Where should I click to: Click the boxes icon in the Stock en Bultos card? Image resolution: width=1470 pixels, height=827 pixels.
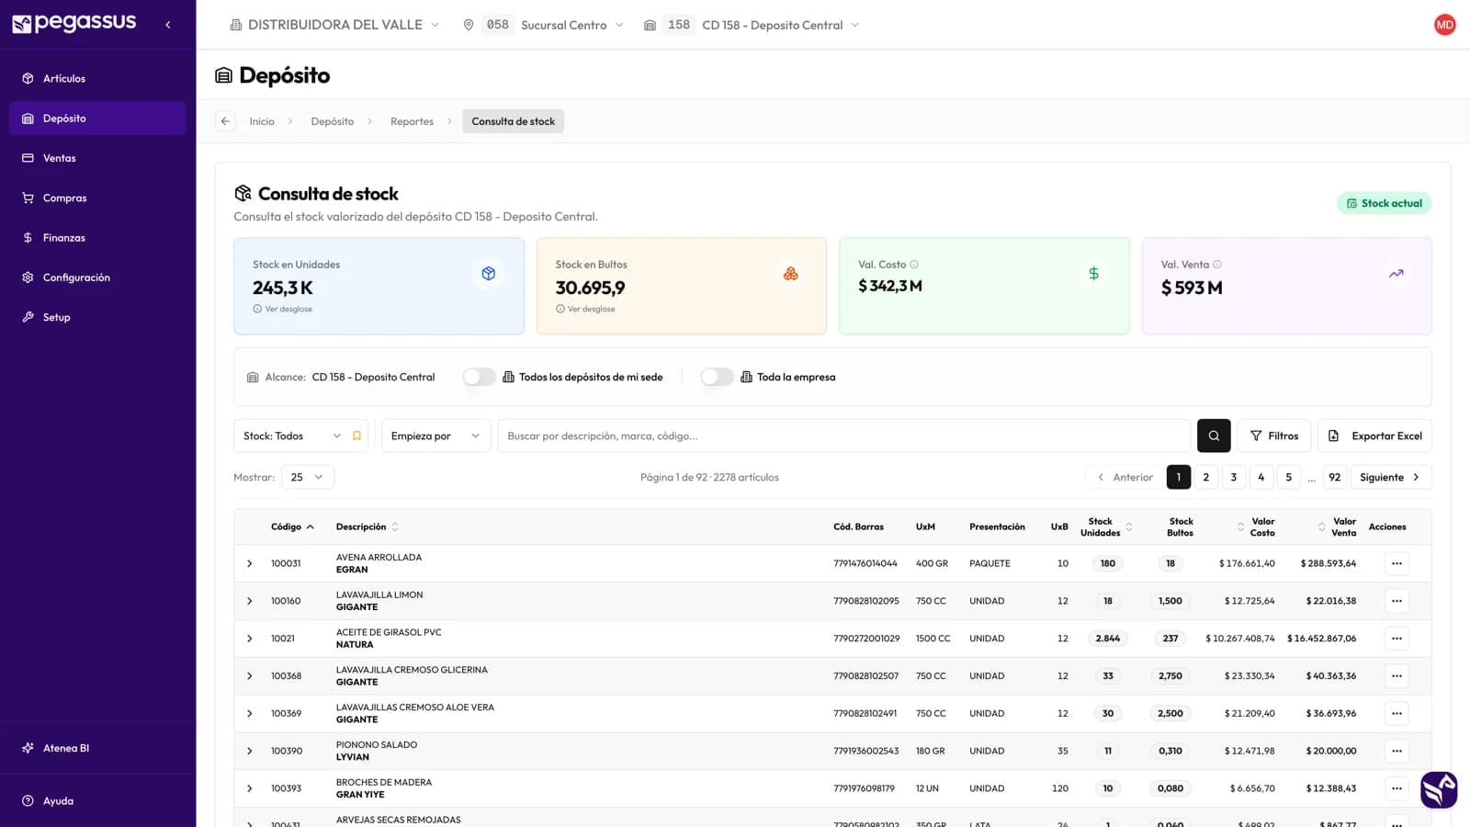point(790,274)
